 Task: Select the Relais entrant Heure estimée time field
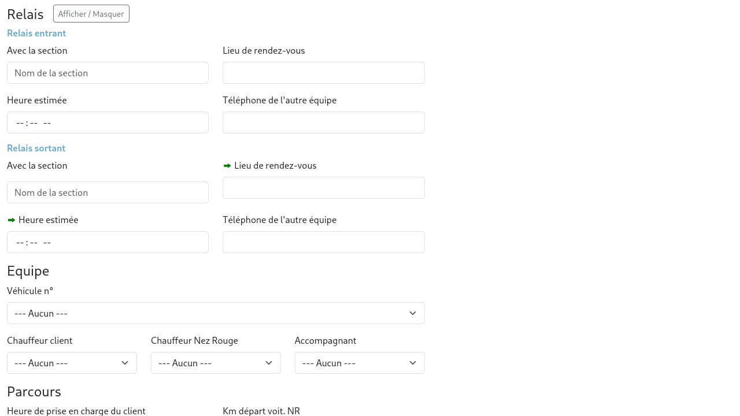tap(108, 122)
